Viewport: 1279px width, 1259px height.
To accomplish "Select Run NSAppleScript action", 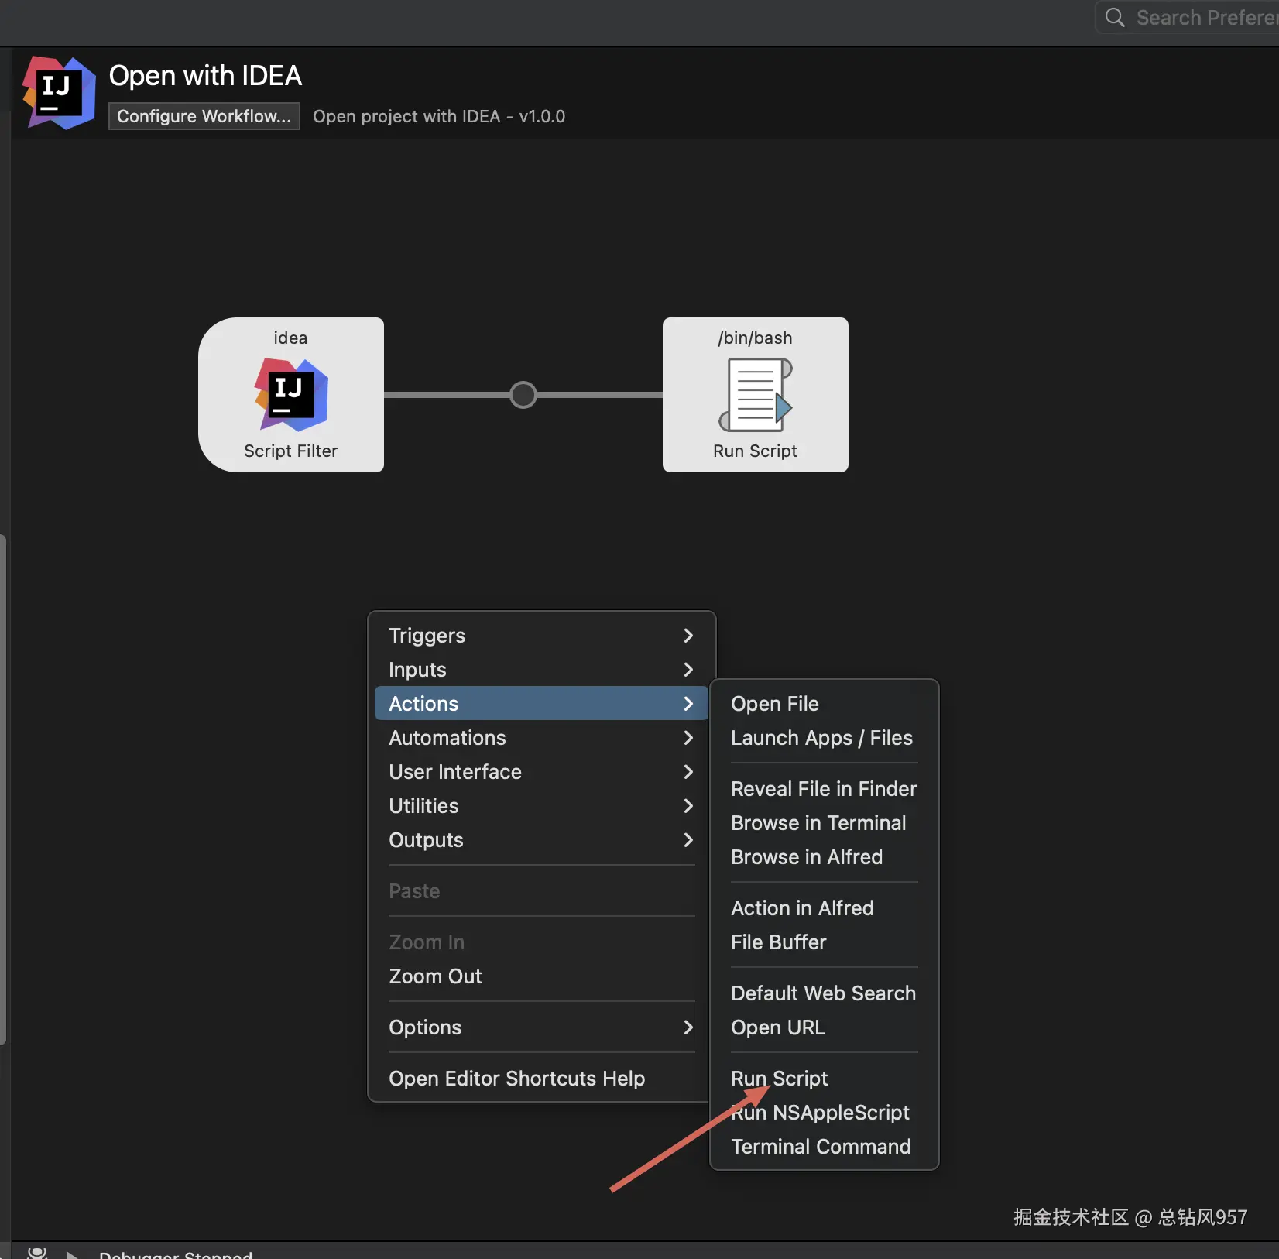I will click(824, 1113).
